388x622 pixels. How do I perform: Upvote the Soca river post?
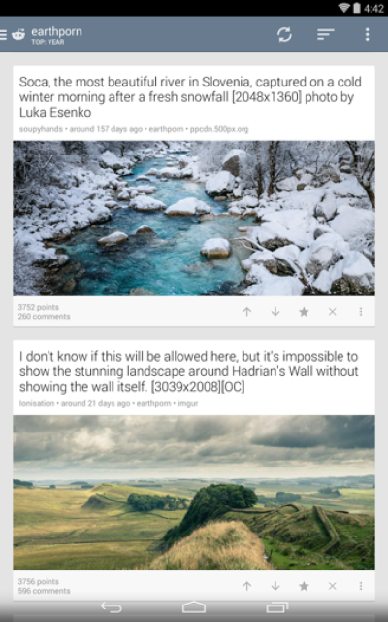[246, 312]
